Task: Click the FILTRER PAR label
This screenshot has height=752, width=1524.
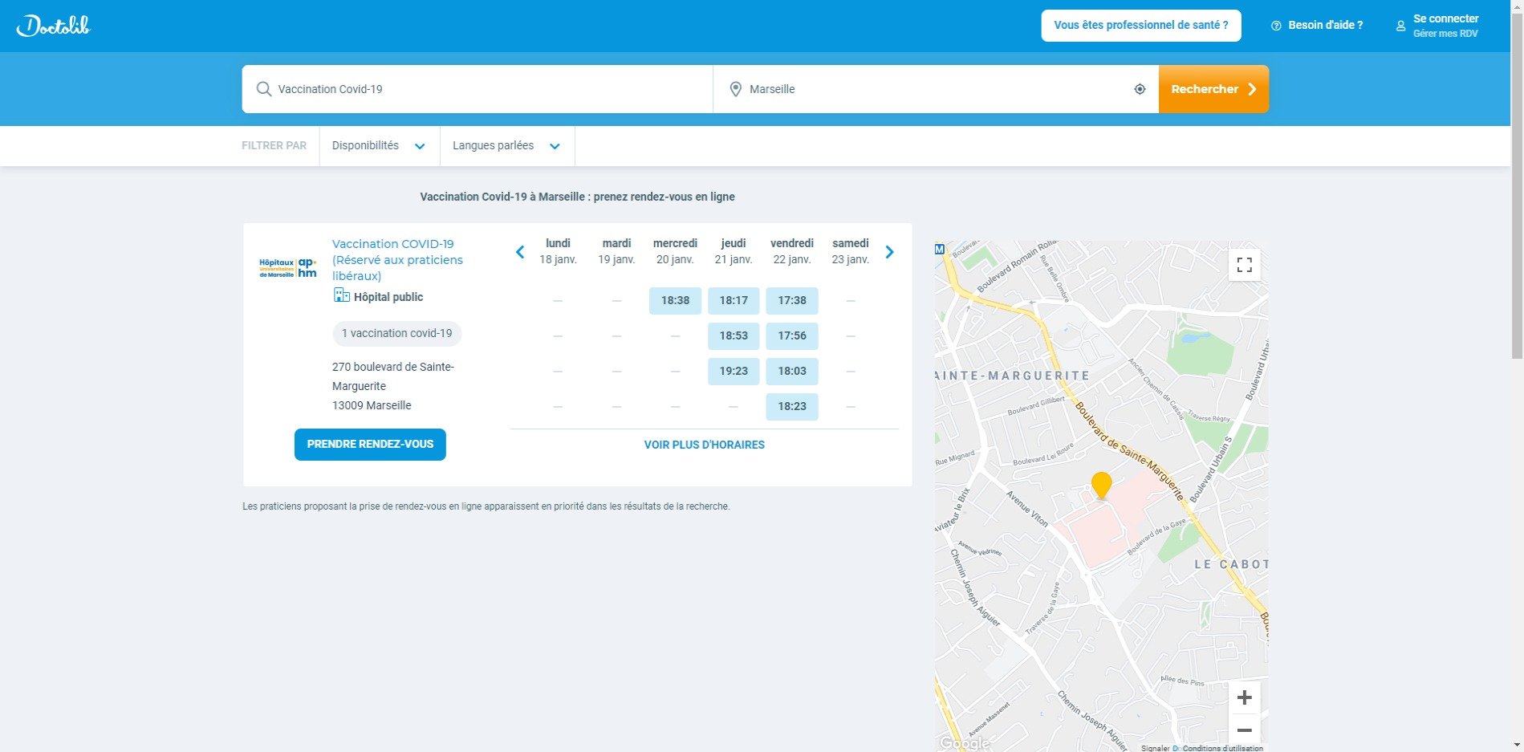Action: click(274, 146)
